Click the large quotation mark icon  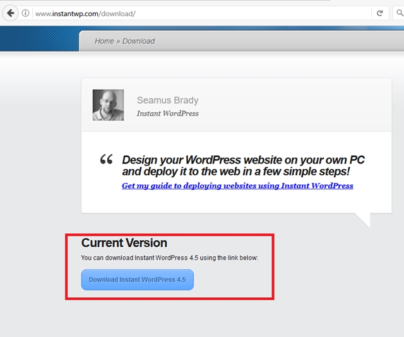(106, 160)
